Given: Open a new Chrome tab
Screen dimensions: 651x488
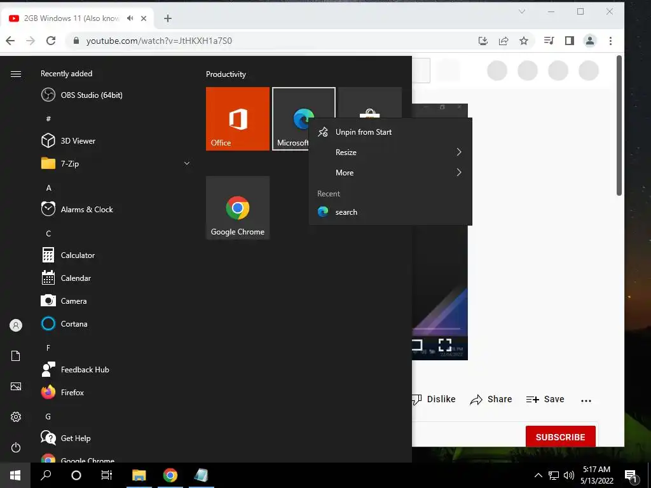Looking at the screenshot, I should (168, 18).
